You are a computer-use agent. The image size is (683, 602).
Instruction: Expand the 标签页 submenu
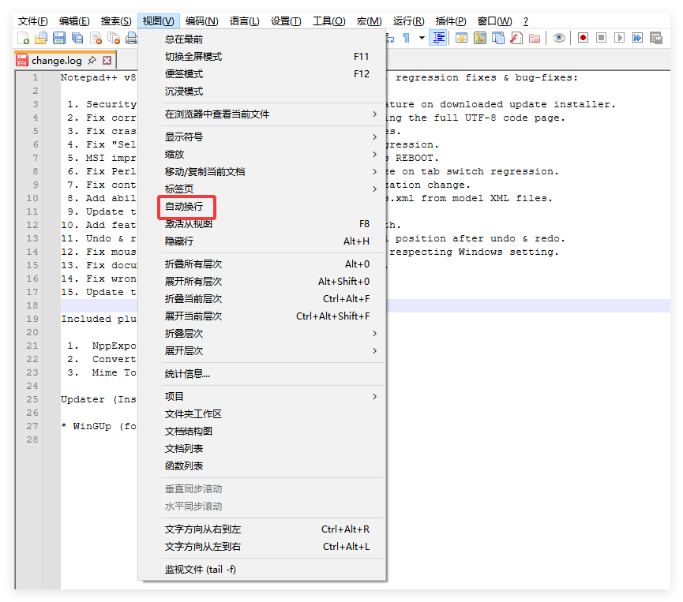coord(262,189)
